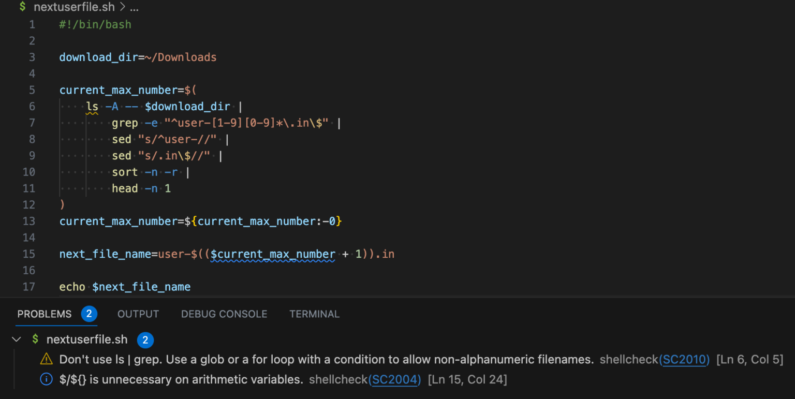
Task: Select nextuserfile.sh in the breadcrumb bar
Action: point(74,7)
